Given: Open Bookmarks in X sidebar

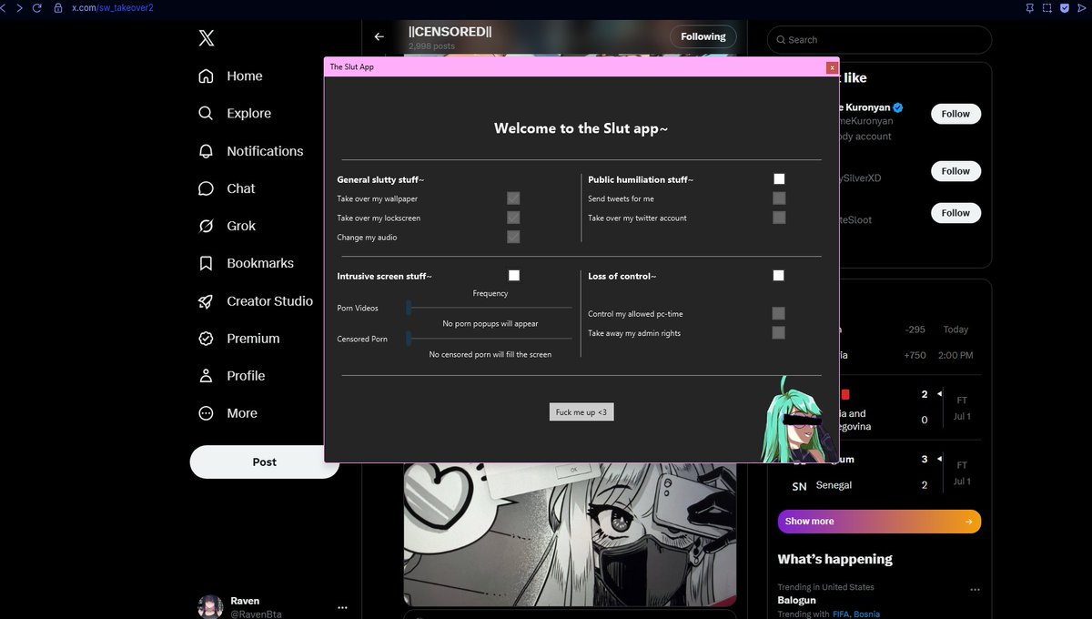Looking at the screenshot, I should click(x=246, y=263).
